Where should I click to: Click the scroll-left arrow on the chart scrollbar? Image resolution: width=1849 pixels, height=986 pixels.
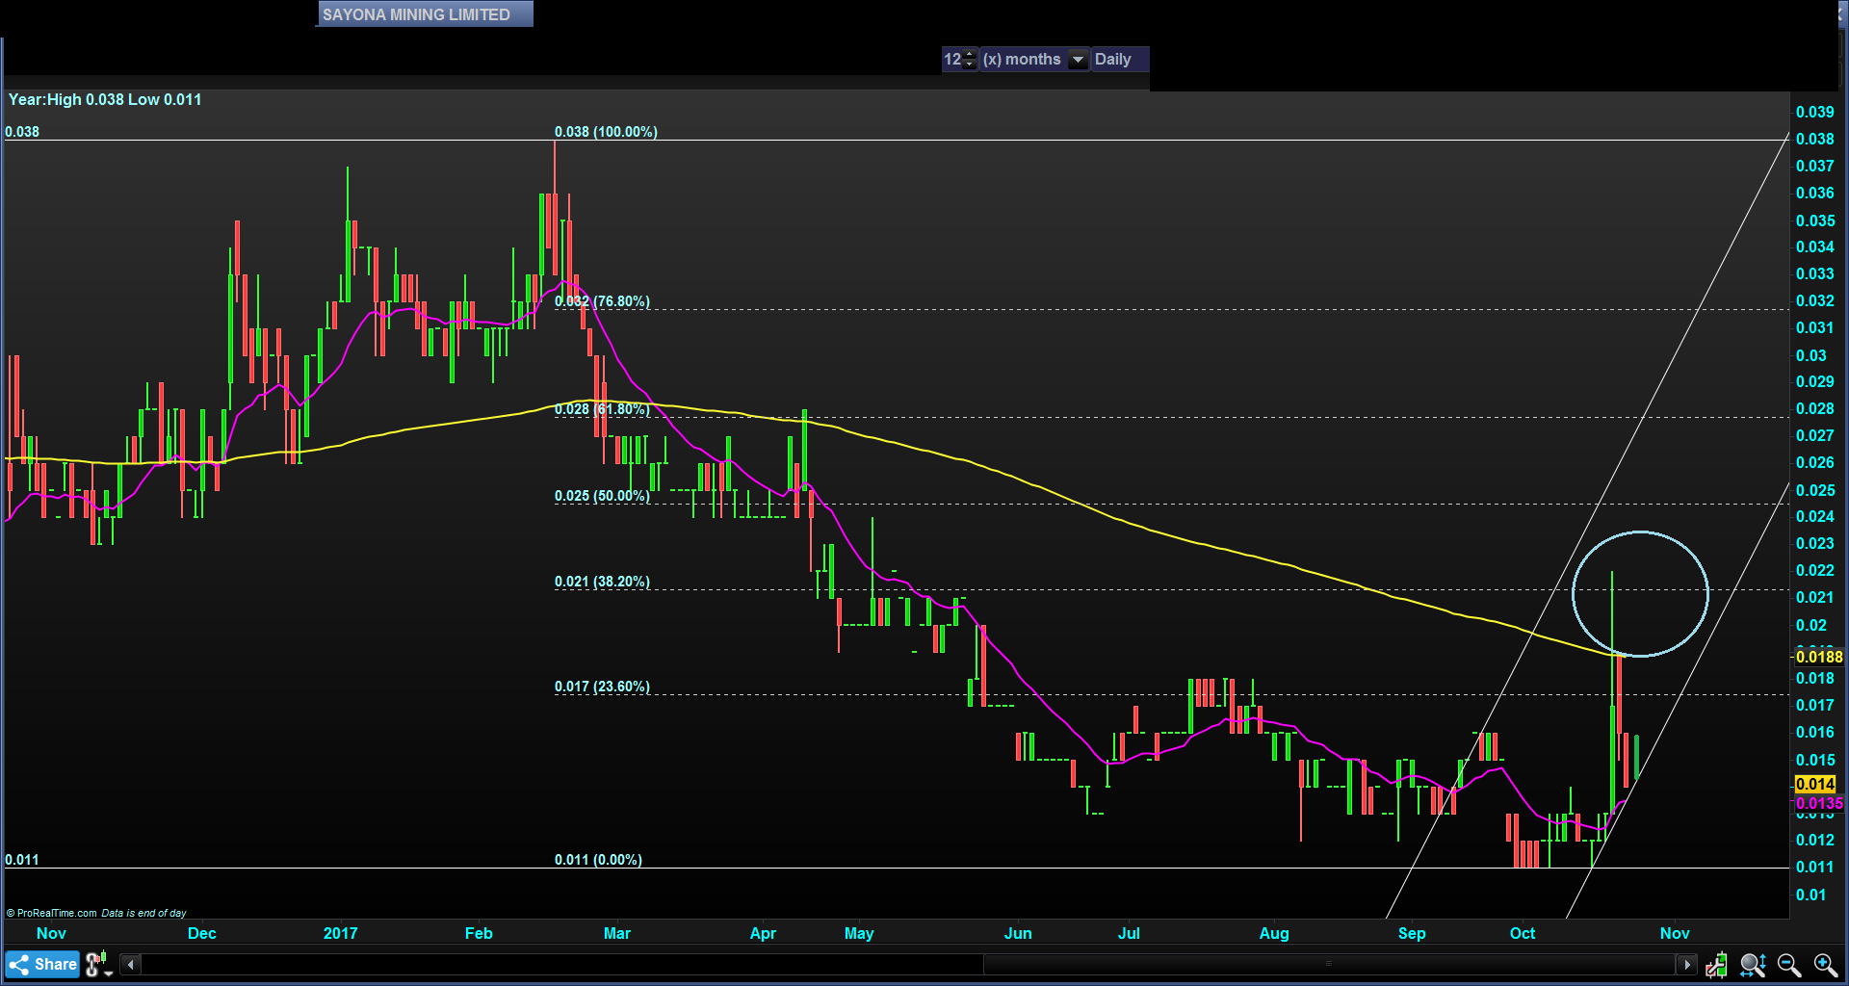131,964
